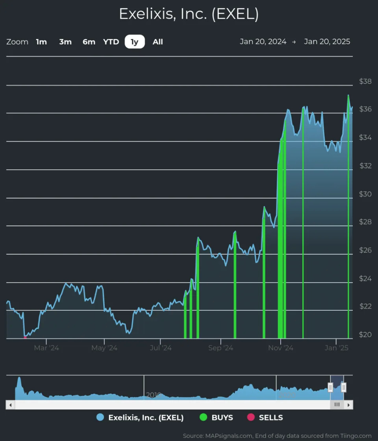Select the 6m zoom range
378x441 pixels.
point(89,42)
